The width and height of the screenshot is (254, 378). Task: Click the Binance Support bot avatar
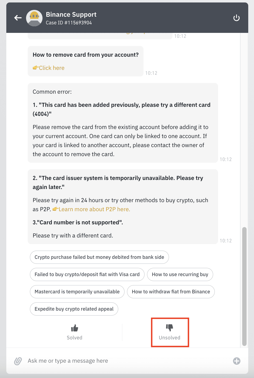[34, 18]
